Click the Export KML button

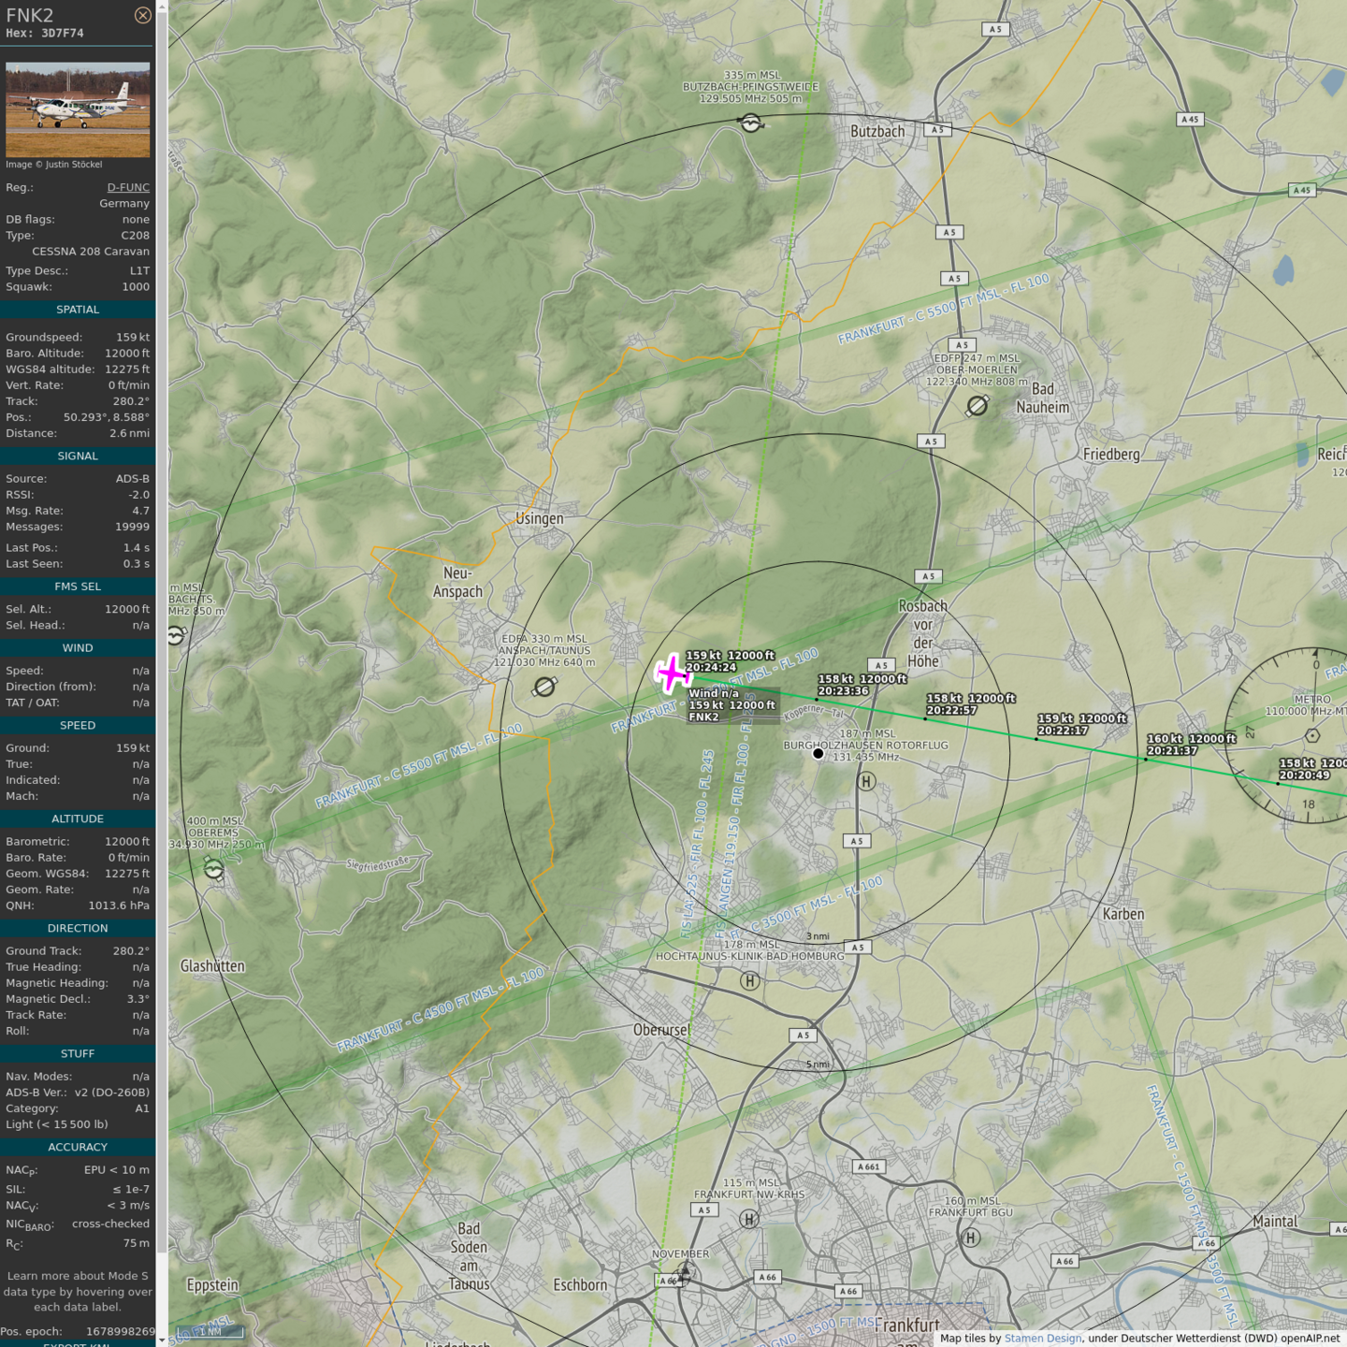click(78, 1344)
